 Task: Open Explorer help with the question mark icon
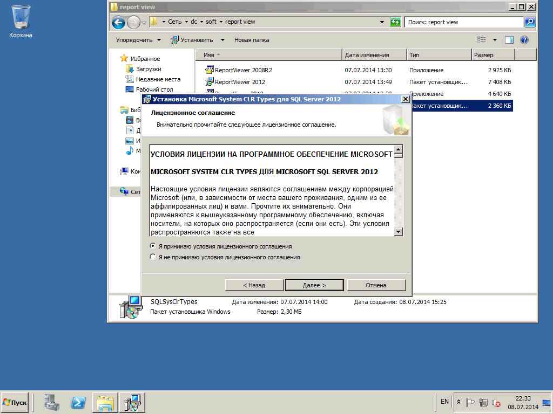[524, 40]
